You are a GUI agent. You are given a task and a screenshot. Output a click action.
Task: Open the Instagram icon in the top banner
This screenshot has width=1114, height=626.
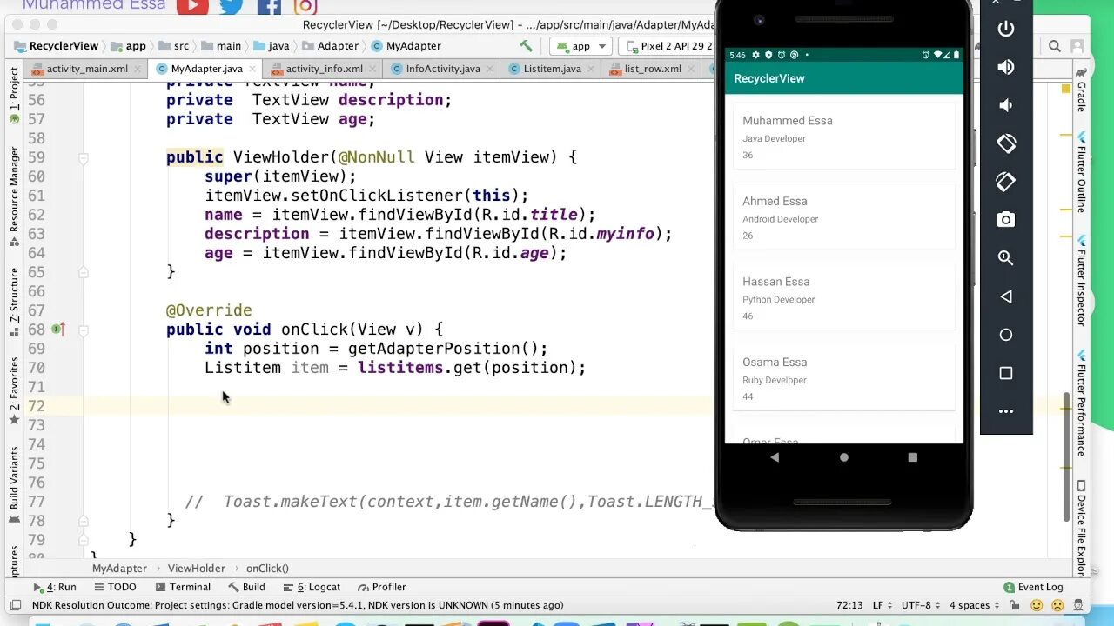(305, 7)
